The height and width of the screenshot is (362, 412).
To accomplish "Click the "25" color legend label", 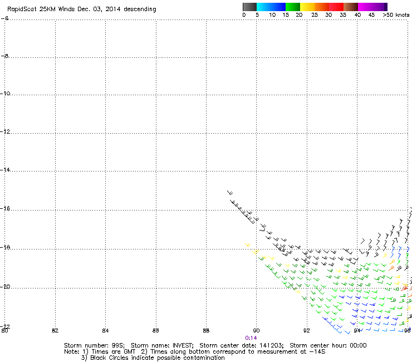I will (315, 15).
